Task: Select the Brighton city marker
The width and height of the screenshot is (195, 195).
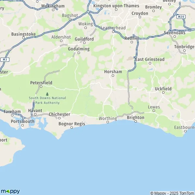Action: [x=136, y=121]
